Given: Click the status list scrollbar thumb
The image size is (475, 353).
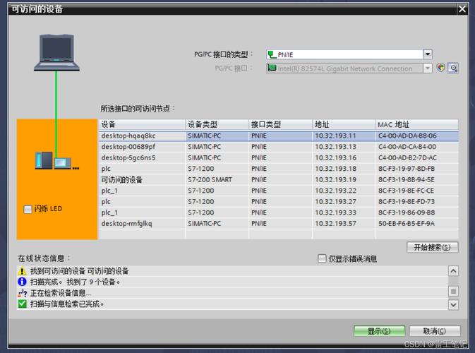Looking at the screenshot, I should (453, 291).
